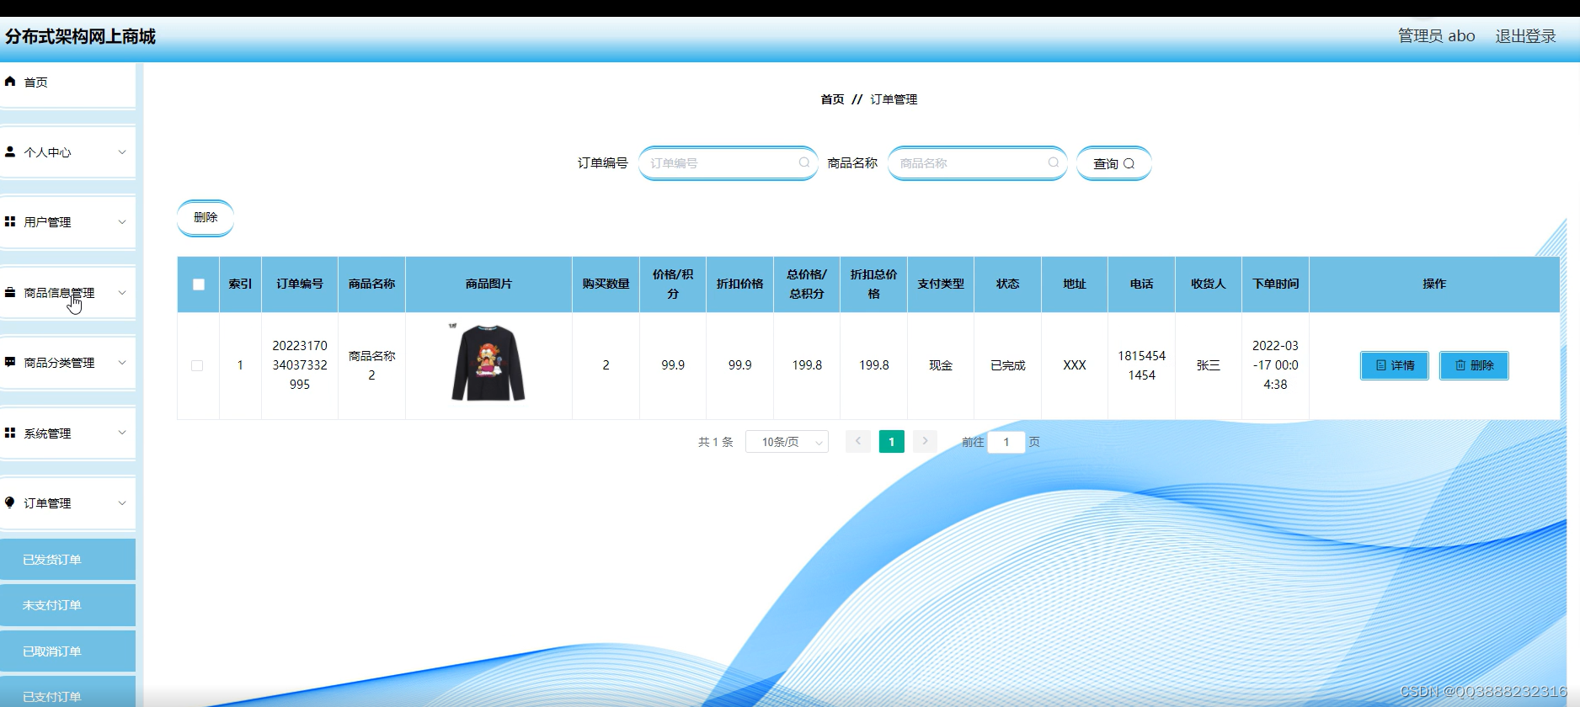Click the 下单时间 column header
Viewport: 1580px width, 707px height.
(x=1275, y=284)
